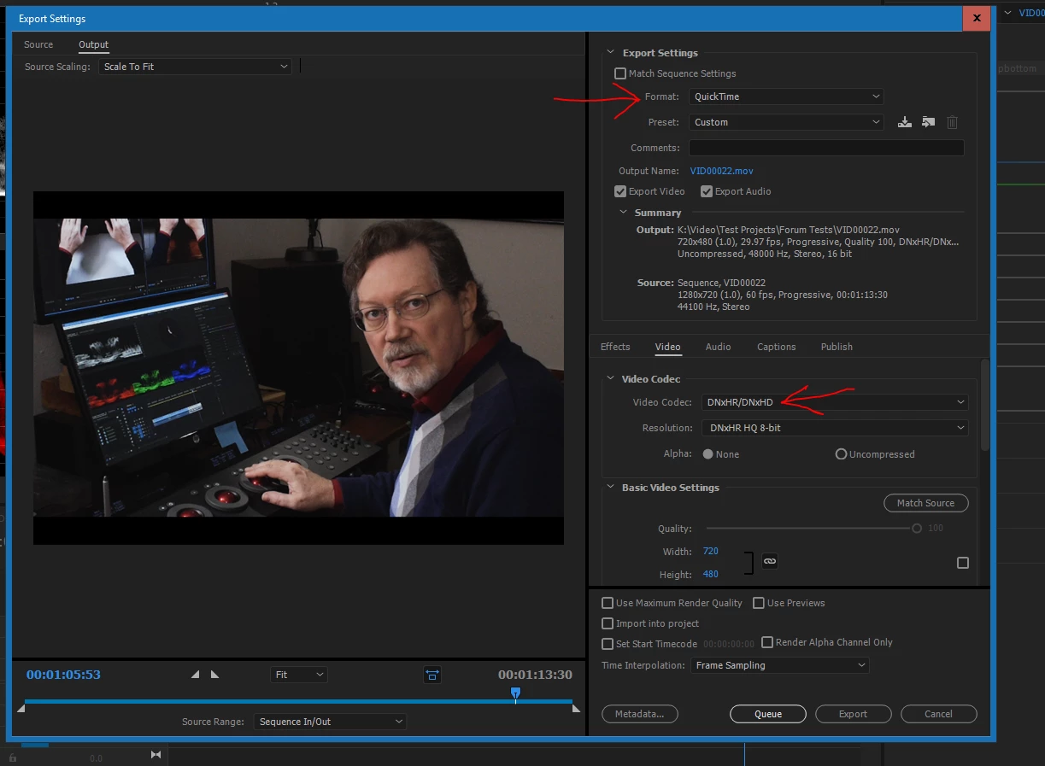The width and height of the screenshot is (1045, 766).
Task: Click the preview timeline bar
Action: coord(298,702)
